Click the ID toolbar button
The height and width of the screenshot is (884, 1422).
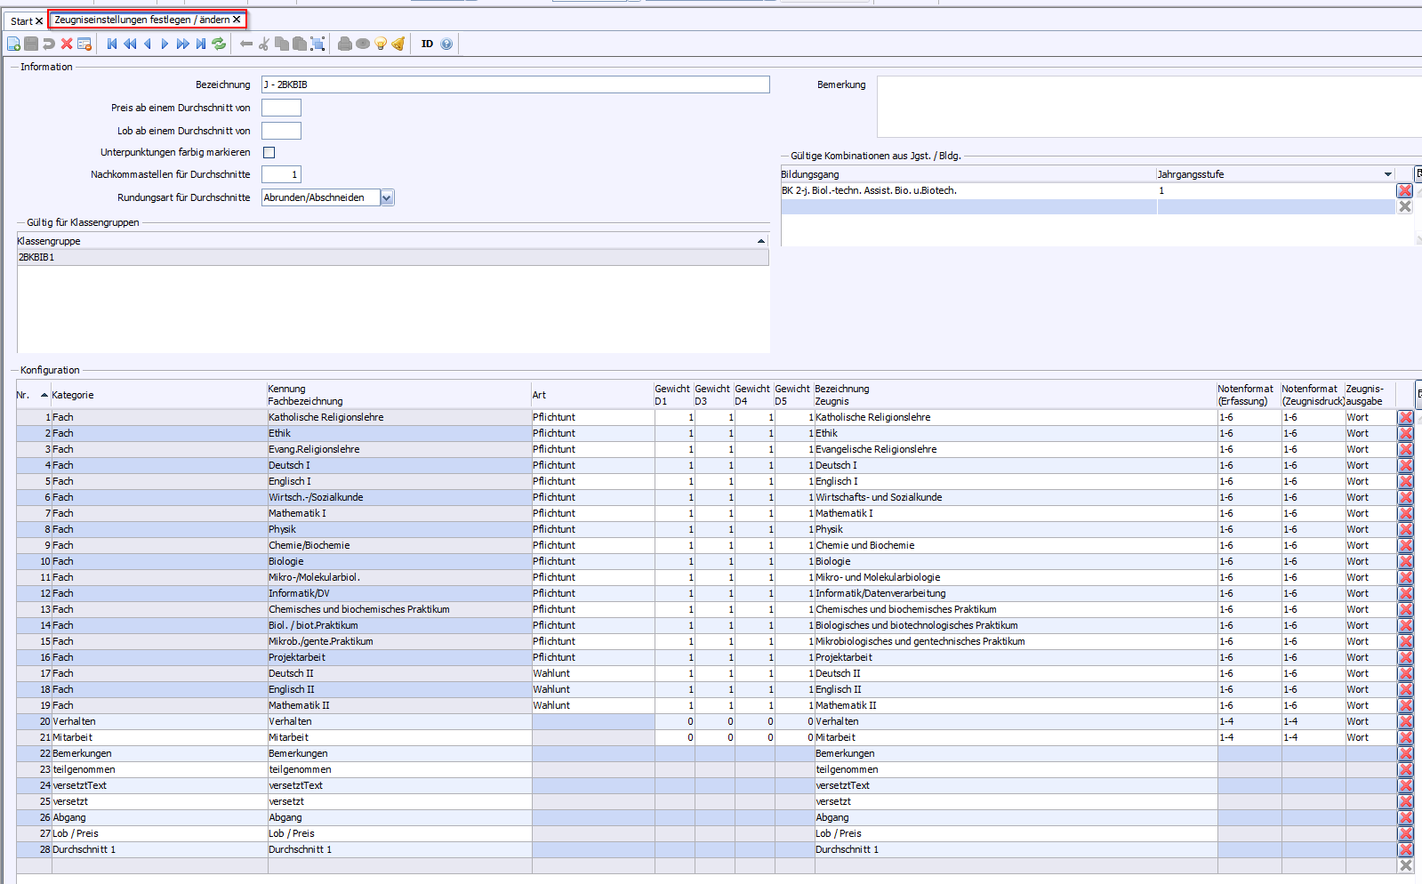tap(427, 44)
